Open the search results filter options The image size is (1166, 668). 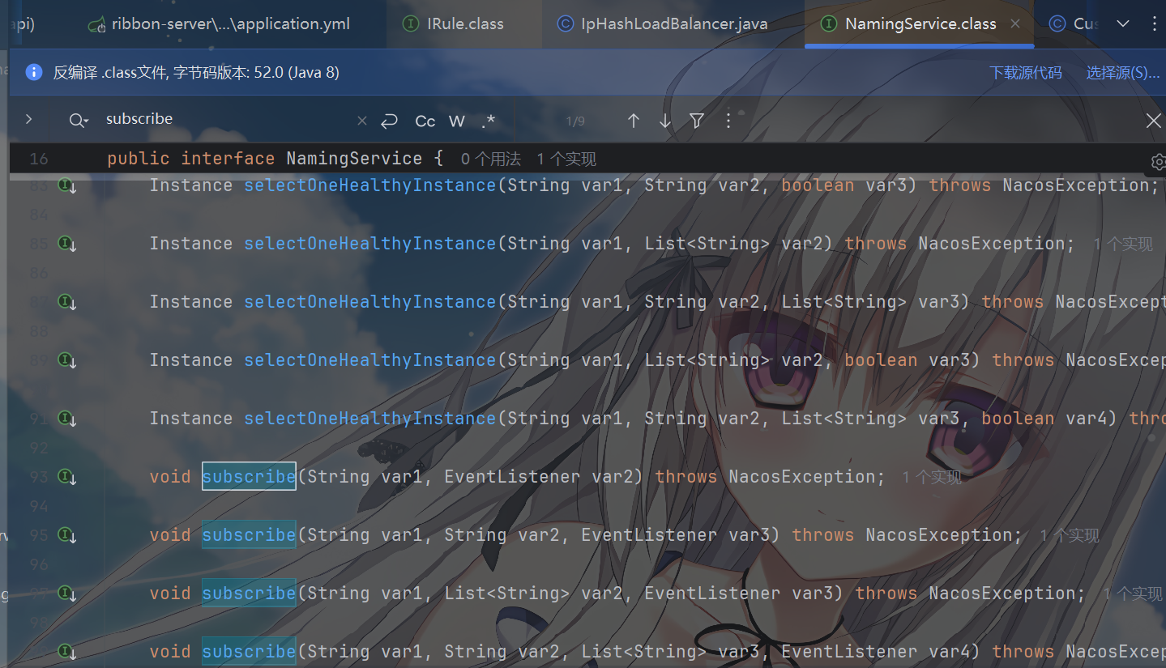pyautogui.click(x=697, y=121)
